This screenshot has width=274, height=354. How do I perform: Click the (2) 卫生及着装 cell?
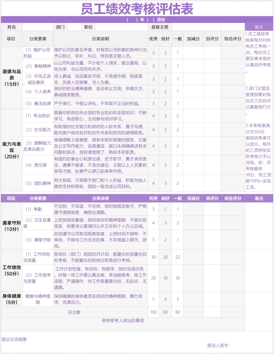[x=38, y=223]
